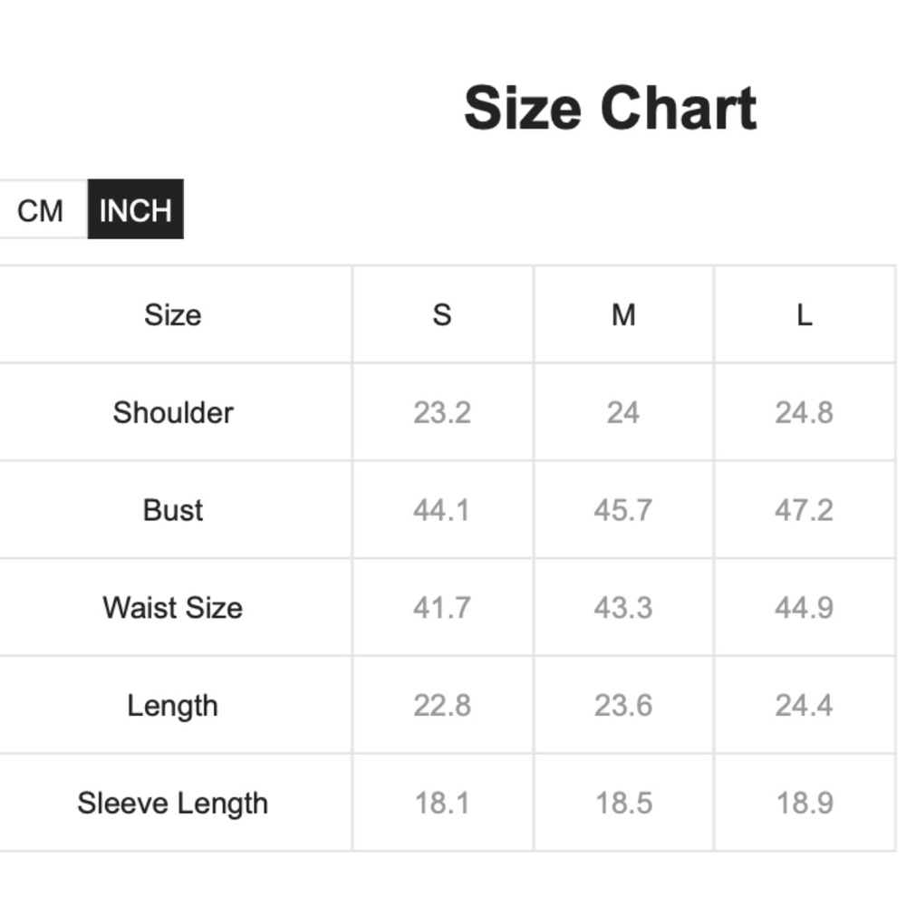Select the L size column header
Screen dimensions: 906x906
pyautogui.click(x=804, y=315)
